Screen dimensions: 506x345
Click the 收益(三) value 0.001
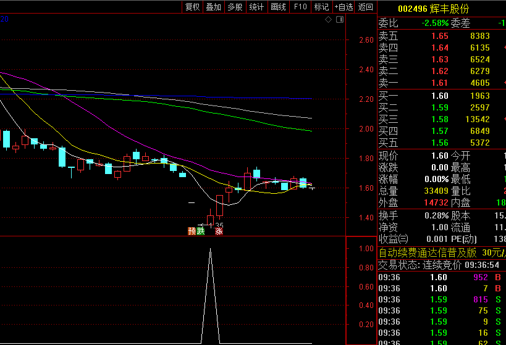pos(437,239)
